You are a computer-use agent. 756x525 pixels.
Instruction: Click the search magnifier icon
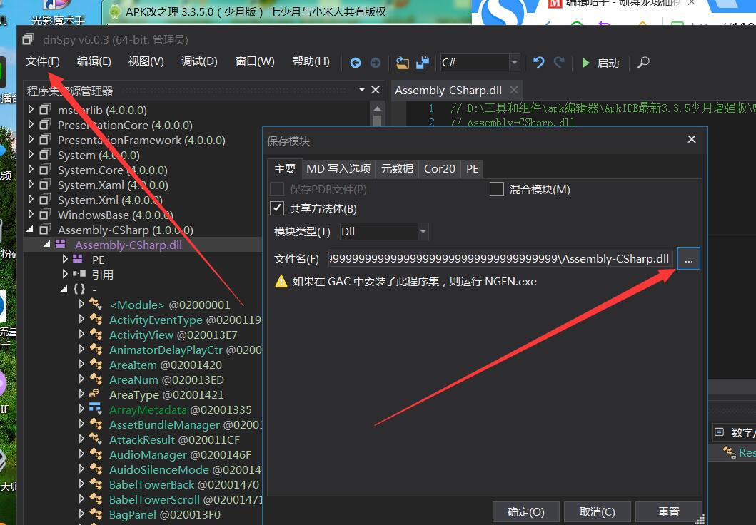643,63
